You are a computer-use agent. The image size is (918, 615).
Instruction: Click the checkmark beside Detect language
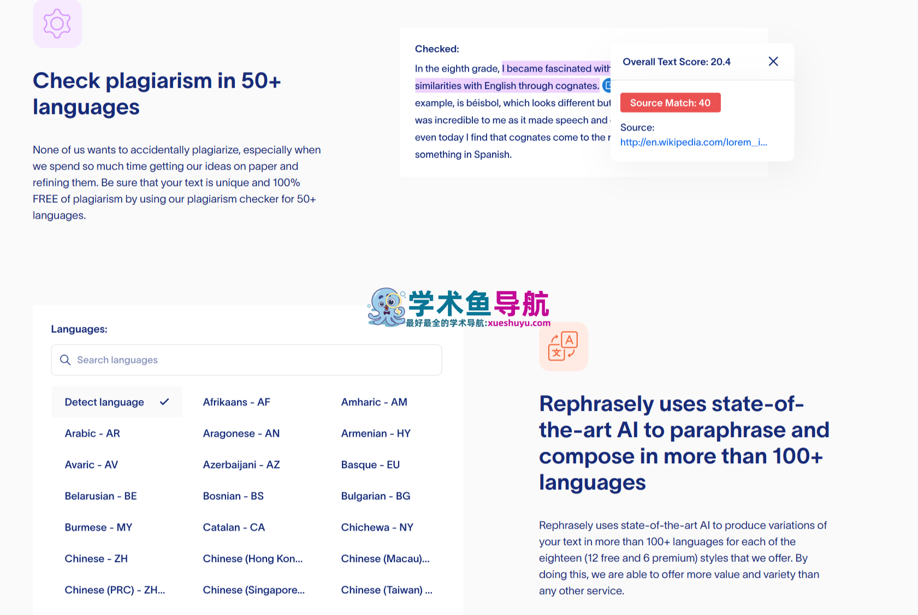pyautogui.click(x=164, y=402)
